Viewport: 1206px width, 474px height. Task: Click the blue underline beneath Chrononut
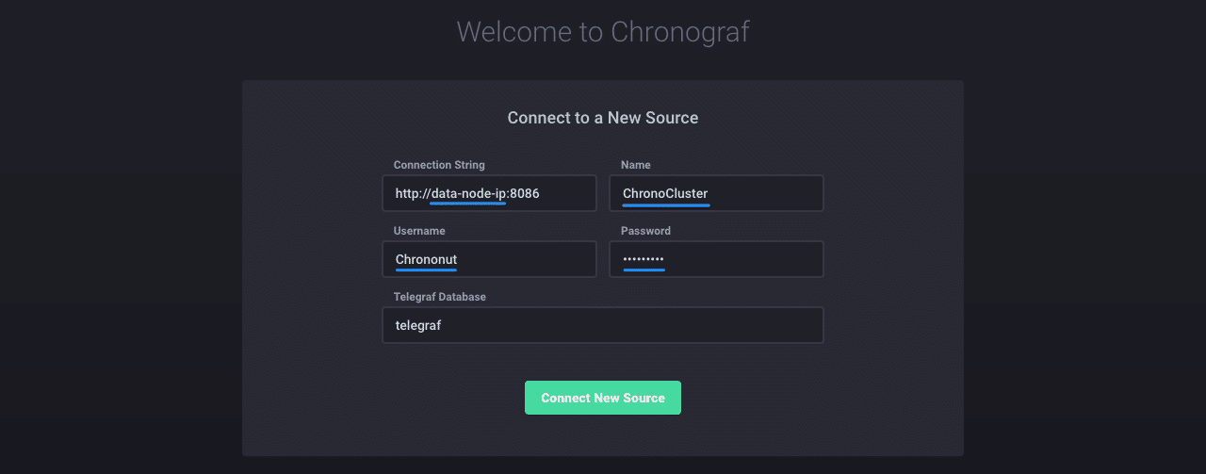click(426, 269)
